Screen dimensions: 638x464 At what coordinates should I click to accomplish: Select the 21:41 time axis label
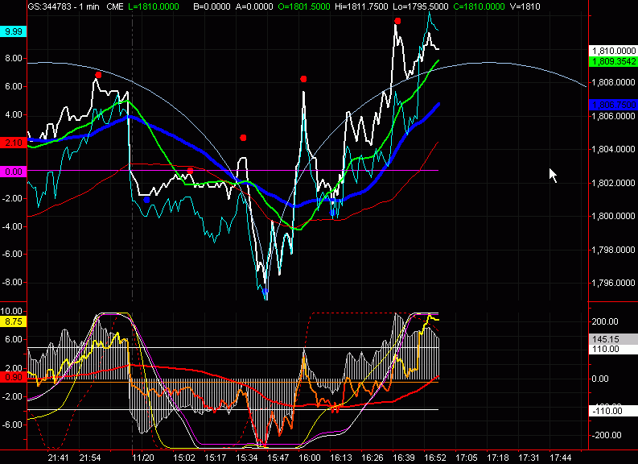(58, 458)
